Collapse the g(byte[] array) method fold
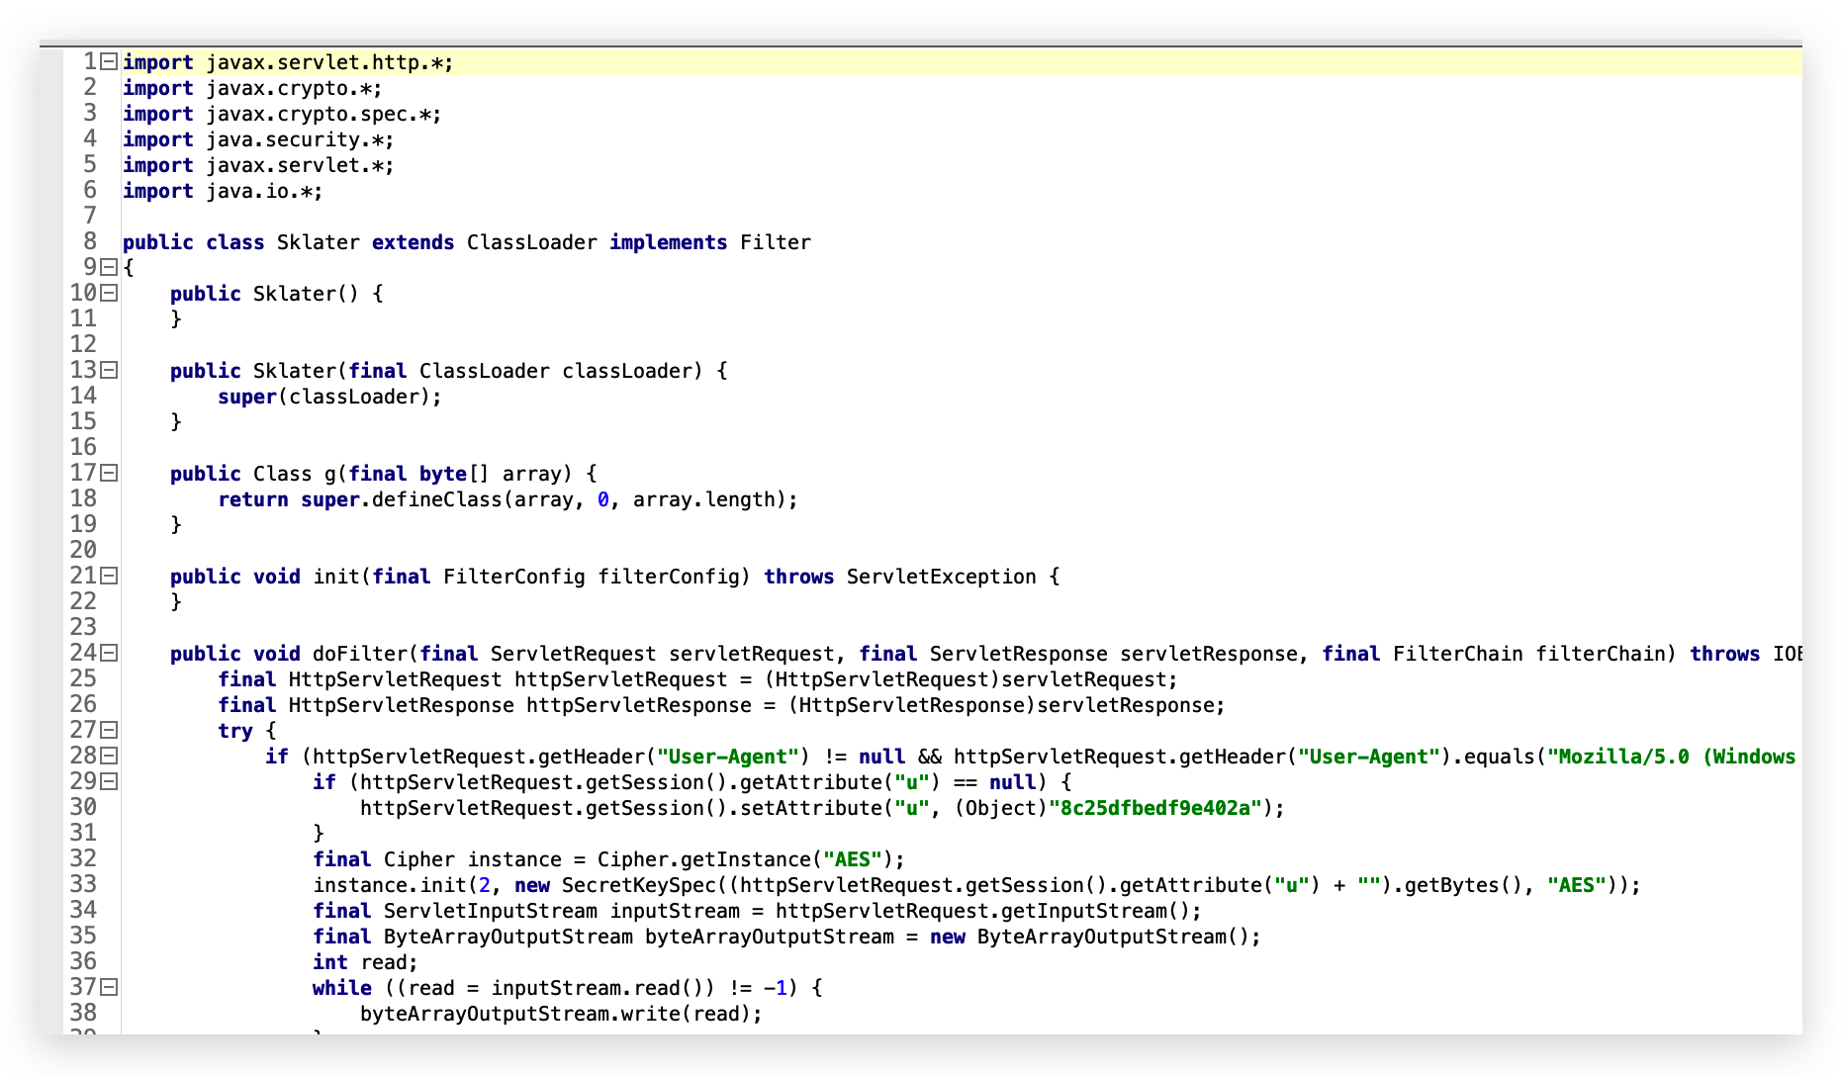 [x=109, y=473]
